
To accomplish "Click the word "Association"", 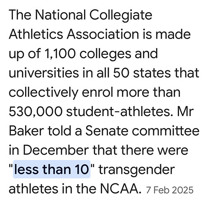I will pos(103,34).
